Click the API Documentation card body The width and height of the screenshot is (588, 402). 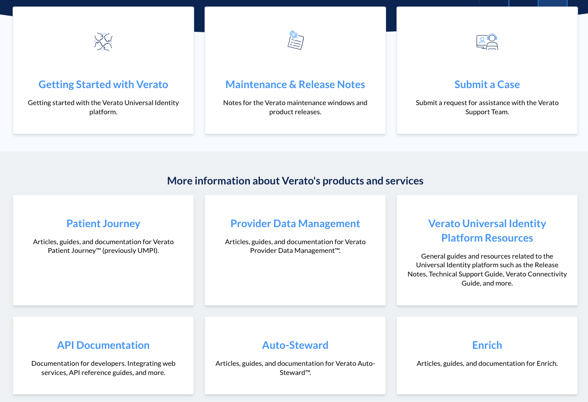click(103, 368)
